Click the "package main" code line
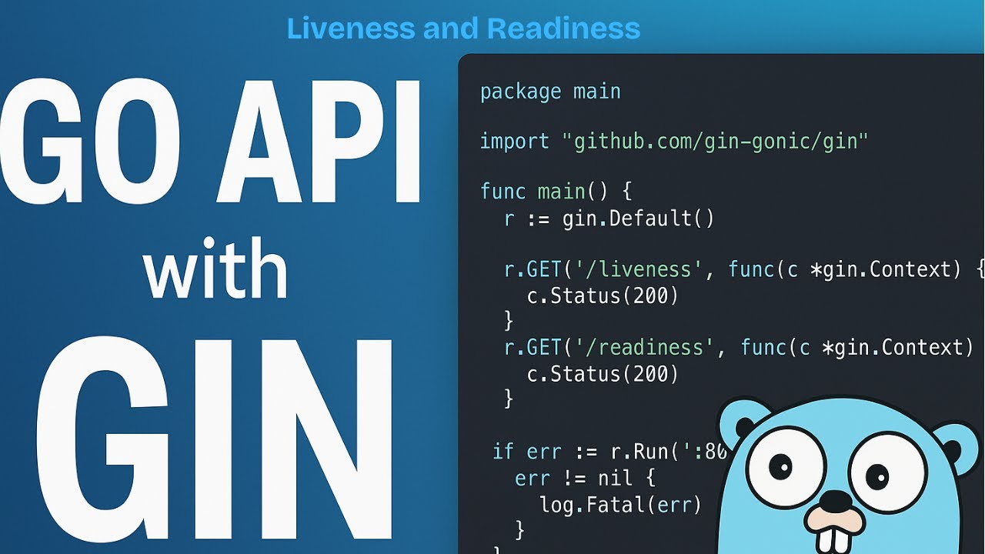 click(x=550, y=92)
